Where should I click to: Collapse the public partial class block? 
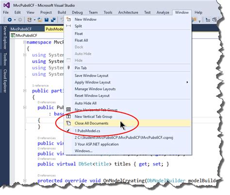[x=25, y=91]
